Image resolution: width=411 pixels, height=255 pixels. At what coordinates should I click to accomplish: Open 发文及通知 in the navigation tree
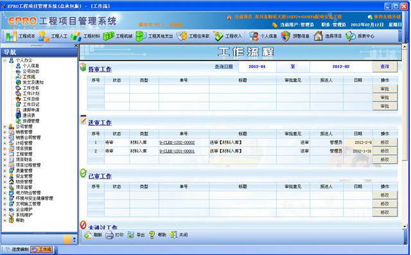33,82
